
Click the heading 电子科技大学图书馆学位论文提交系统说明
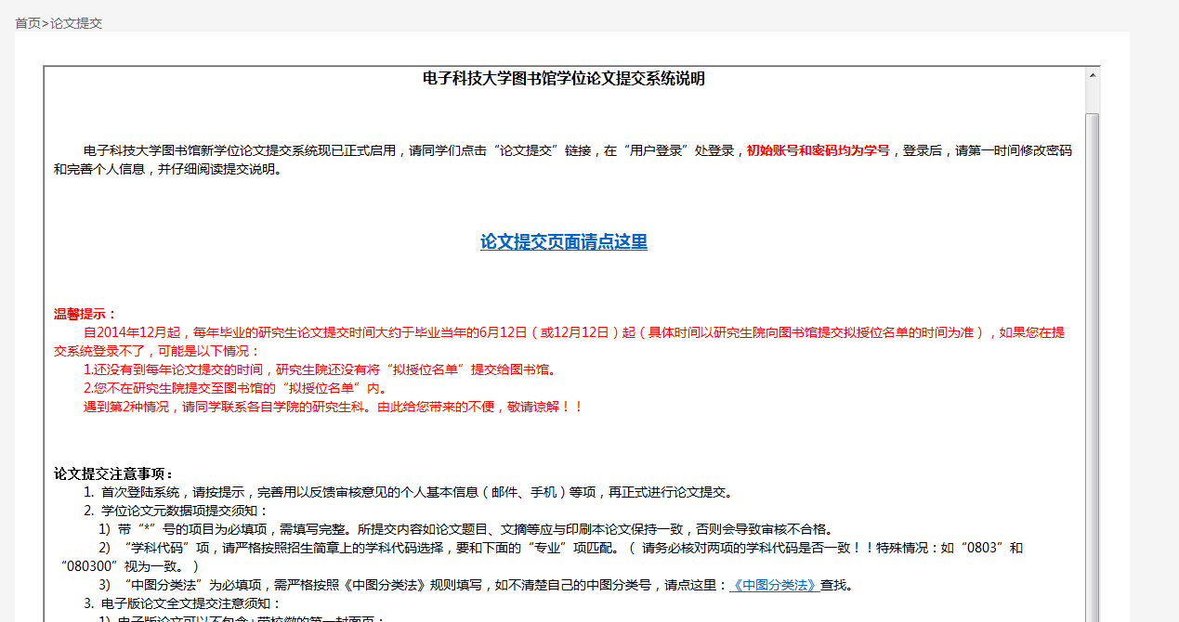click(564, 79)
